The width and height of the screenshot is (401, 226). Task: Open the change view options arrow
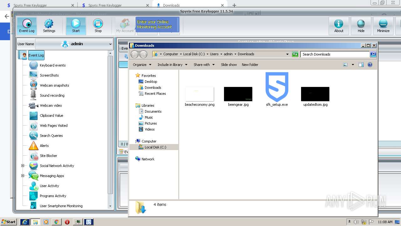[x=353, y=65]
